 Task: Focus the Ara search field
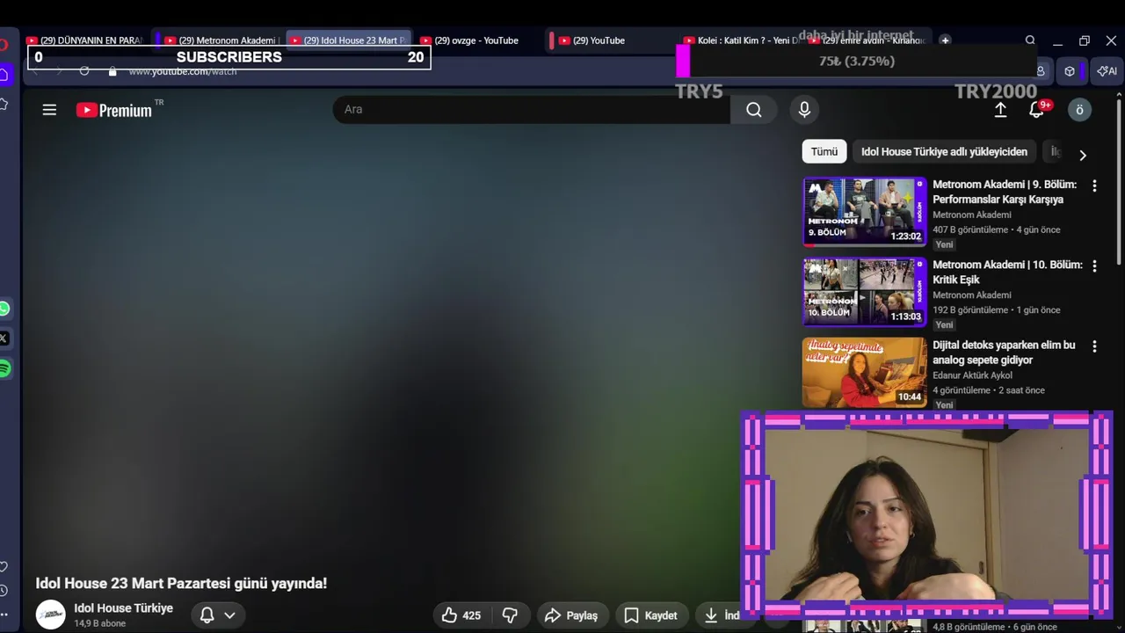531,109
